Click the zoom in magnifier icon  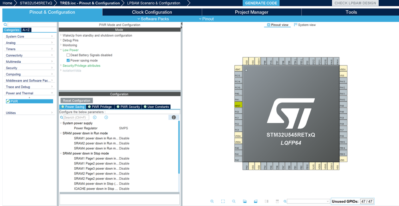(x=212, y=201)
